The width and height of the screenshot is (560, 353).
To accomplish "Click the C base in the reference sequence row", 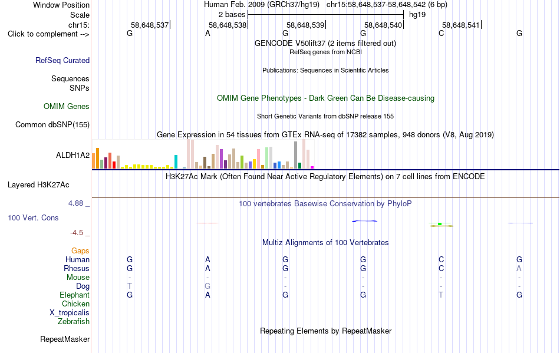I will [x=442, y=33].
